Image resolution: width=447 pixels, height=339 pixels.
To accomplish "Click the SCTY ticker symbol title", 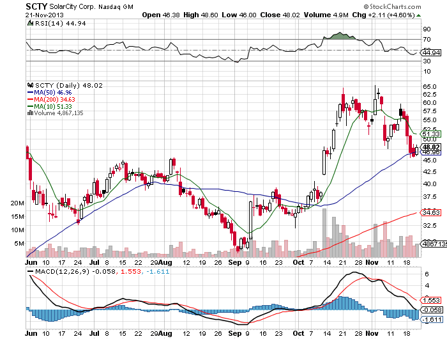I will click(36, 6).
